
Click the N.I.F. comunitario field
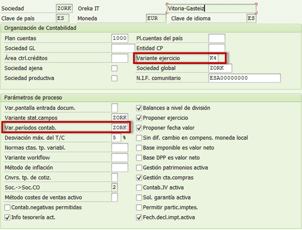[x=244, y=78]
